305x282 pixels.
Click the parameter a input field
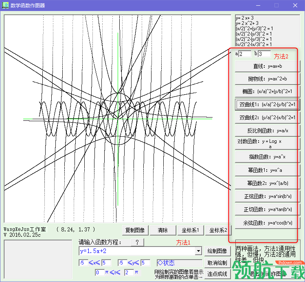(245, 54)
